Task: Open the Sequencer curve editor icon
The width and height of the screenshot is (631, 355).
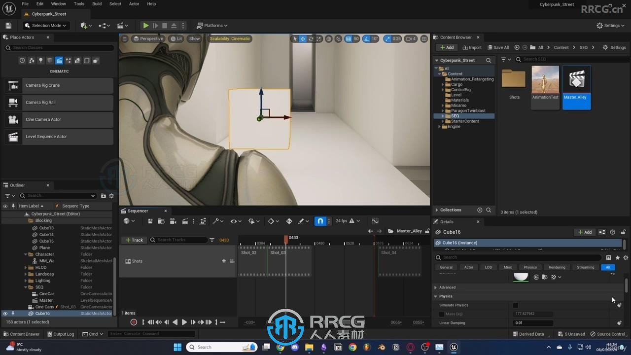Action: 375,221
